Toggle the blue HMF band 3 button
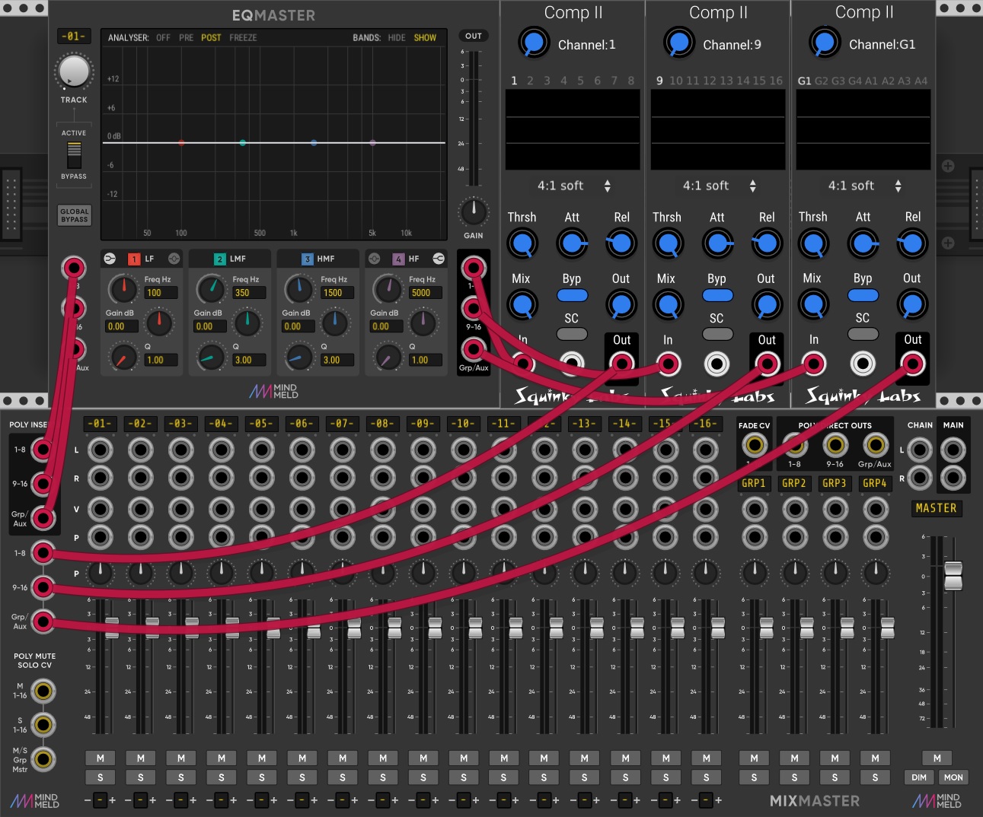The image size is (983, 817). 307,259
